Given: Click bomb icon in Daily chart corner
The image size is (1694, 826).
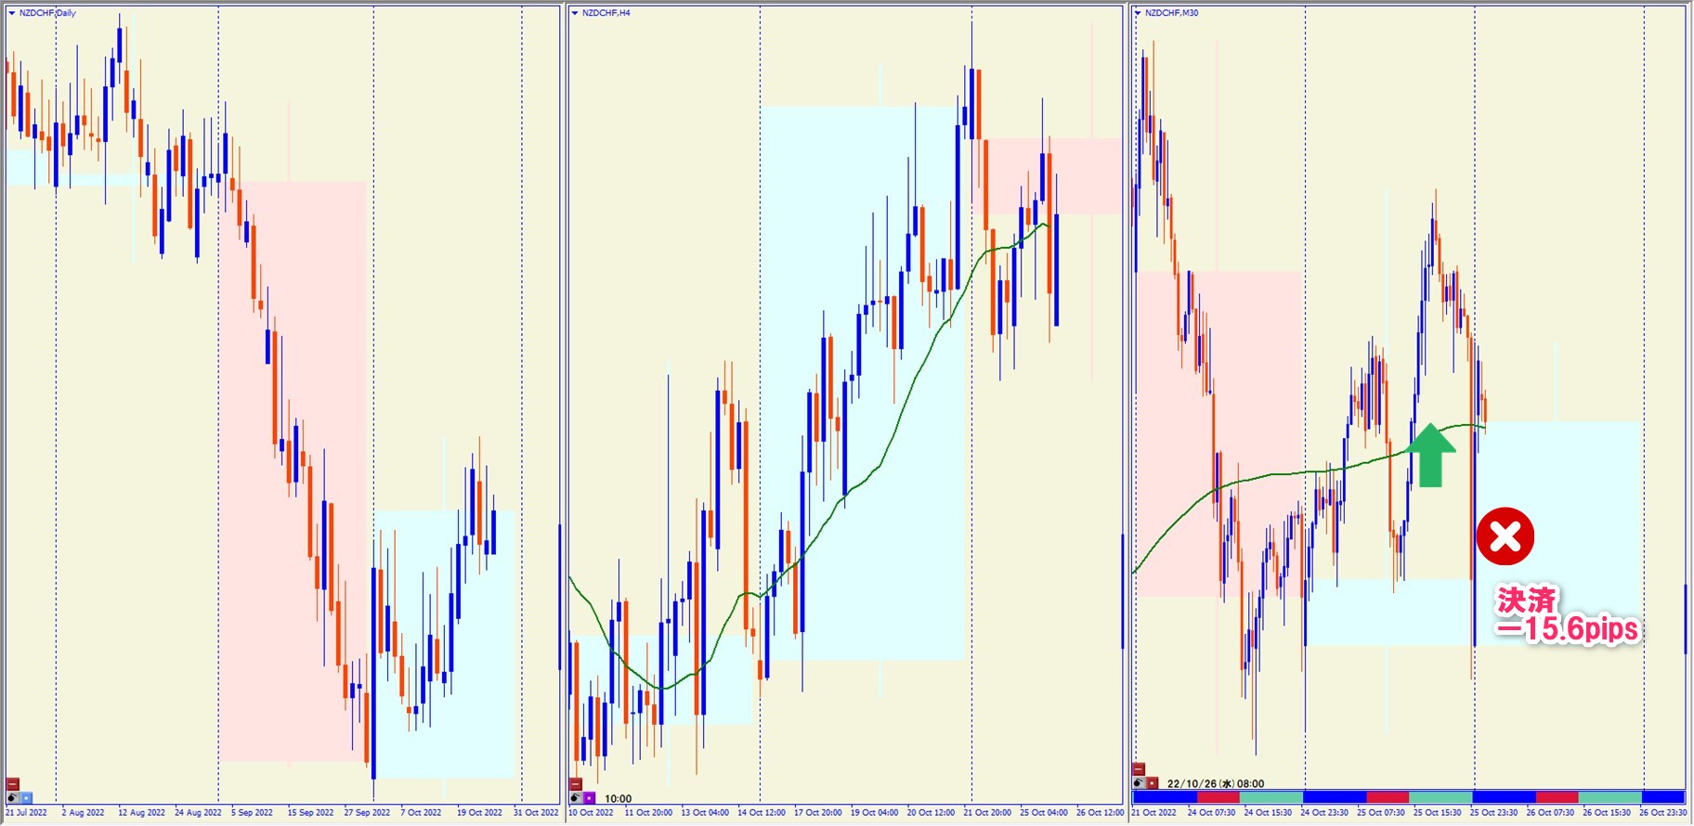Looking at the screenshot, I should (x=12, y=797).
